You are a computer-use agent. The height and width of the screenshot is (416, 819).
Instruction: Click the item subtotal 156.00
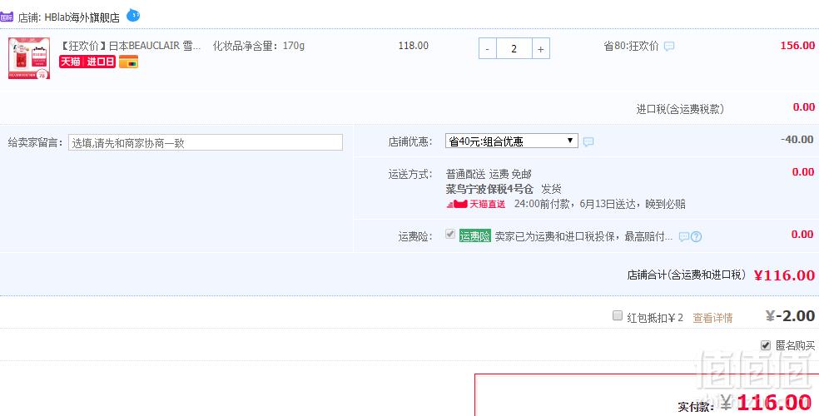click(x=797, y=46)
